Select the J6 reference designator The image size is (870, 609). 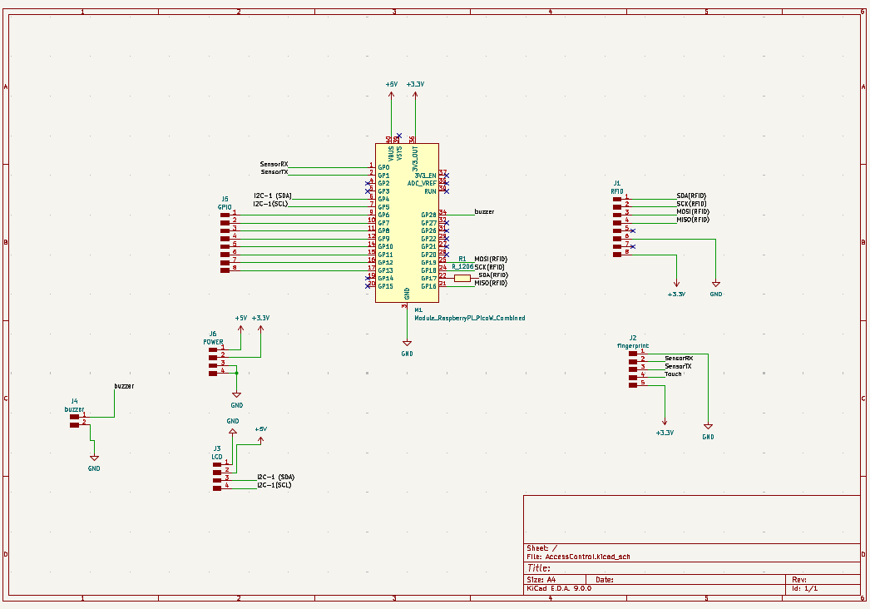click(x=213, y=334)
